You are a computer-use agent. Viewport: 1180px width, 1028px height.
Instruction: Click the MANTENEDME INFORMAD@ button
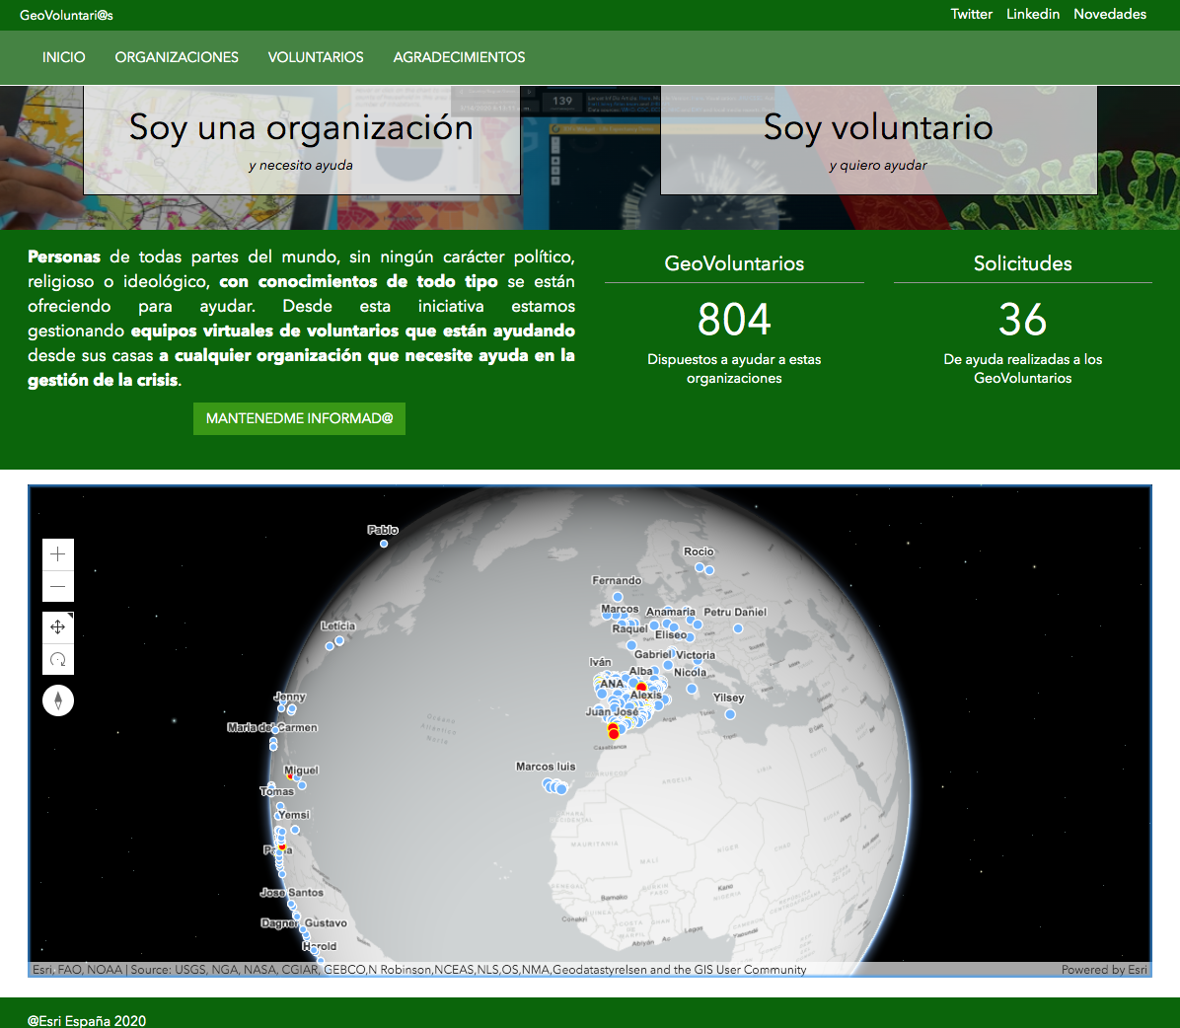coord(300,418)
